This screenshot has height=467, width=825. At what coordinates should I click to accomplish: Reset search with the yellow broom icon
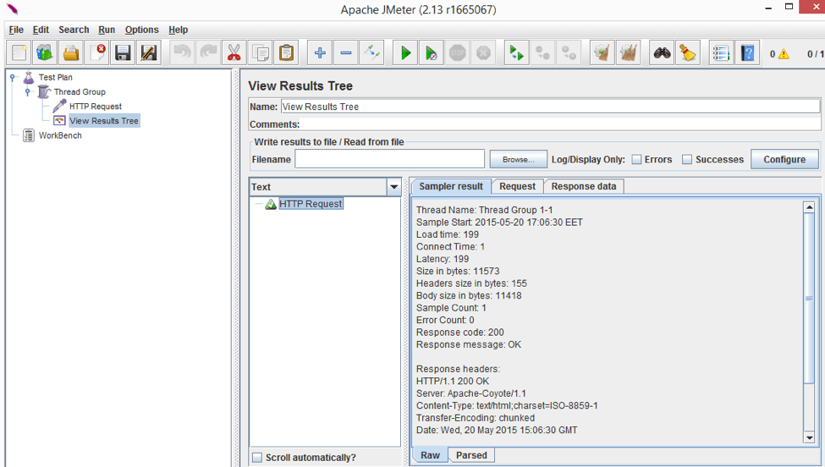tap(688, 52)
